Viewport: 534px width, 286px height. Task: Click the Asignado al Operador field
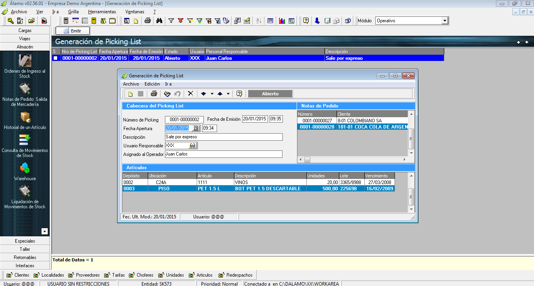[224, 154]
